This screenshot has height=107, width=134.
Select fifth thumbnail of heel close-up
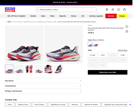(49, 69)
